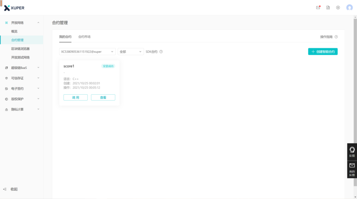Viewport: 357px width, 199px height.
Task: Click help icon next to SDK合约
Action: pyautogui.click(x=161, y=52)
